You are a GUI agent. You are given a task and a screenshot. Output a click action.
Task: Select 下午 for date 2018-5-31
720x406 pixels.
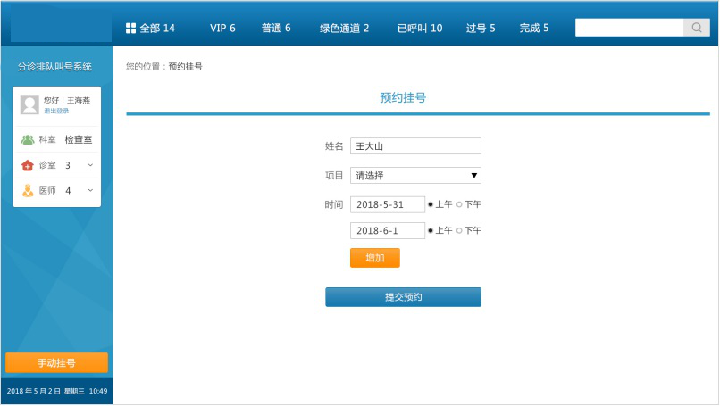coord(459,204)
